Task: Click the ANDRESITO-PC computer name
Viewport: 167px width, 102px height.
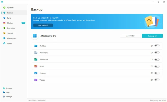Action: 48,36
